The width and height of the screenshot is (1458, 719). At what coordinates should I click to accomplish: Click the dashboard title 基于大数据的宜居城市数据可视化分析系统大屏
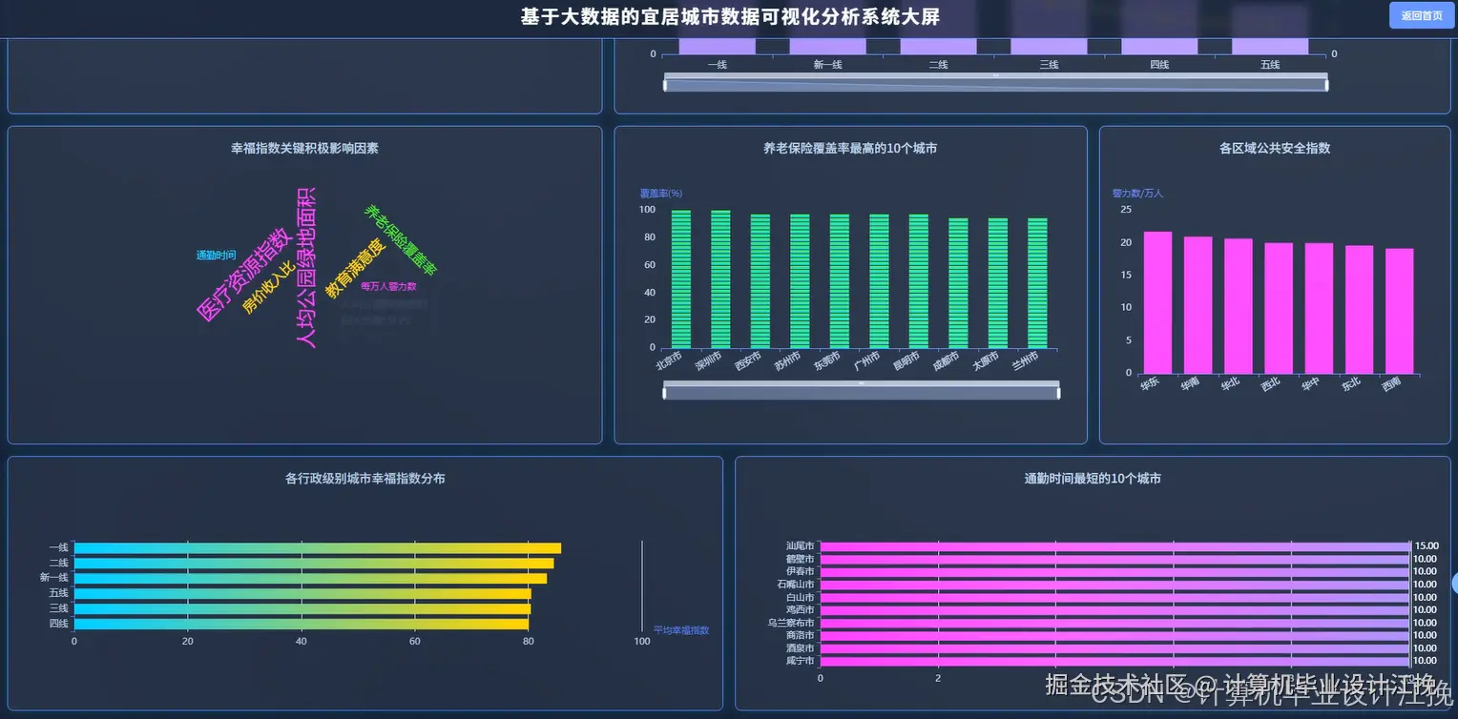point(729,16)
